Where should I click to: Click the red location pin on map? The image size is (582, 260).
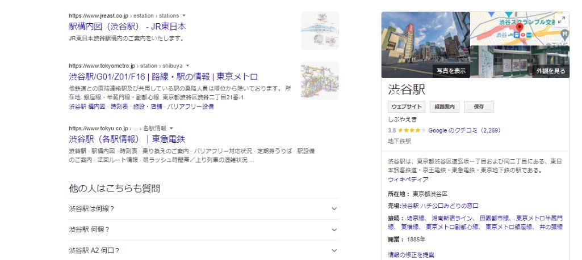point(520,28)
